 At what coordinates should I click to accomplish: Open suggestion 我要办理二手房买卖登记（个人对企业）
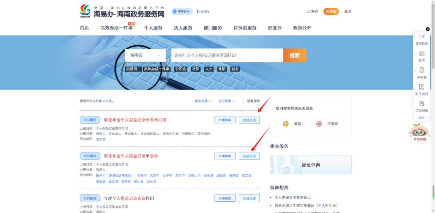pos(306,205)
